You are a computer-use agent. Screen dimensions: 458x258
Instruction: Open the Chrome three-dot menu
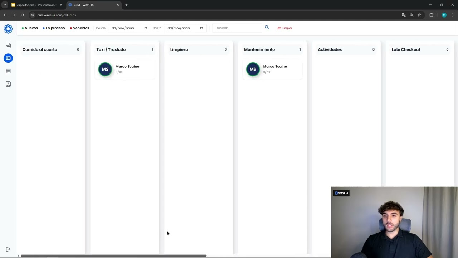click(453, 15)
